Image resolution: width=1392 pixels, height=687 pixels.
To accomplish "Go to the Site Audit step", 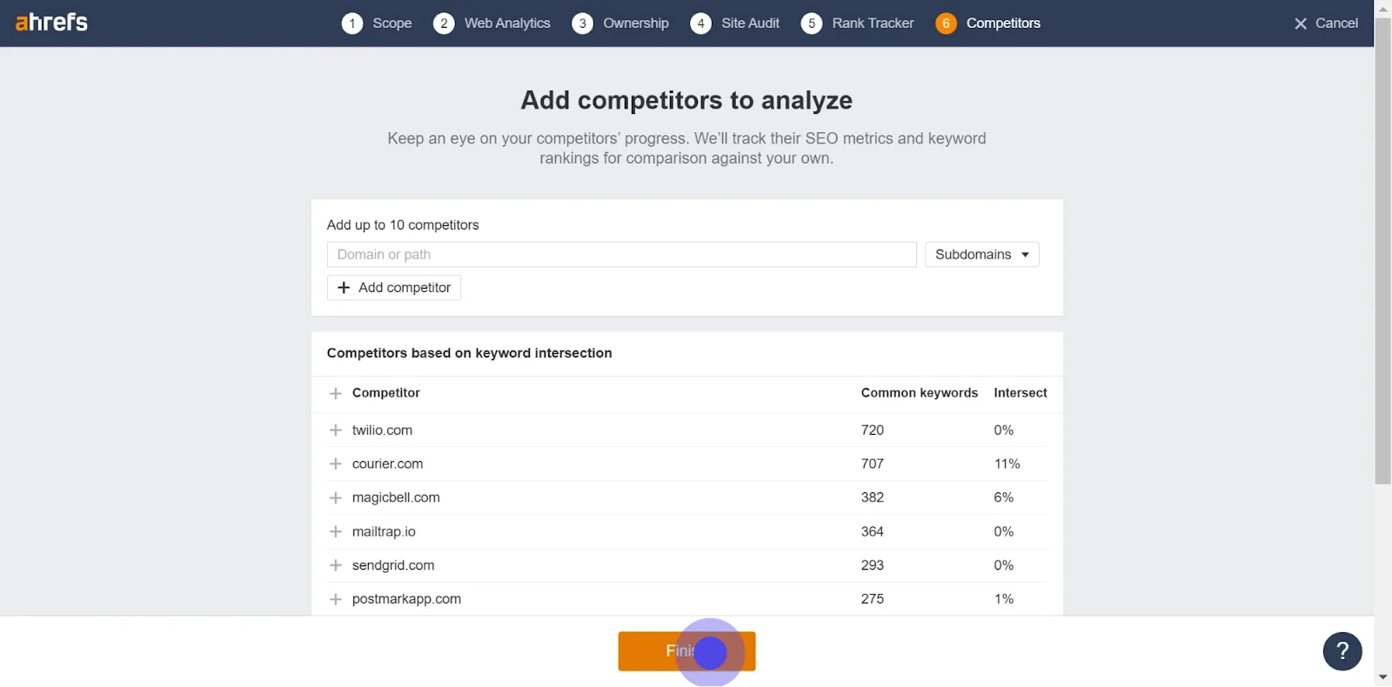I will click(x=750, y=23).
